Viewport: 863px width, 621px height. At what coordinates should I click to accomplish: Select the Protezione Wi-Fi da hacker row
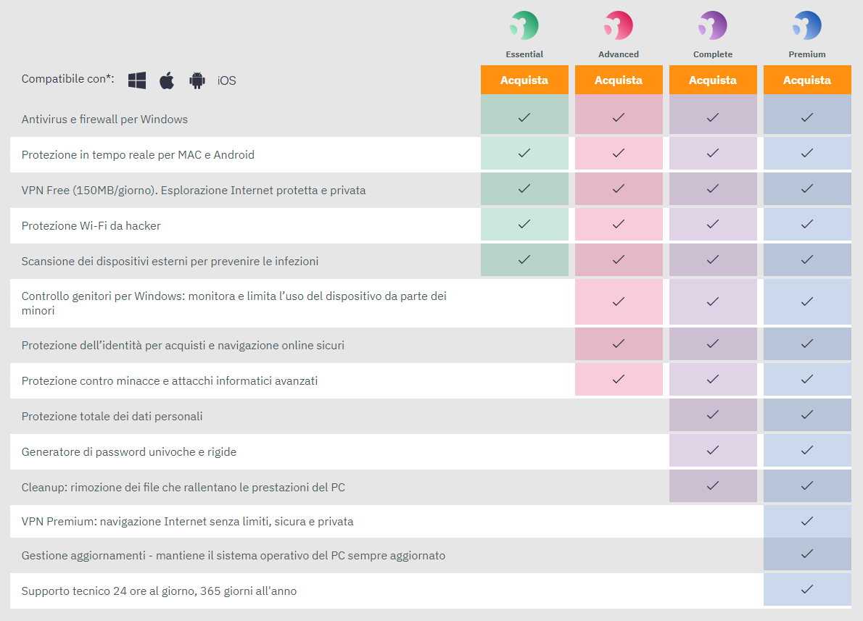(430, 225)
